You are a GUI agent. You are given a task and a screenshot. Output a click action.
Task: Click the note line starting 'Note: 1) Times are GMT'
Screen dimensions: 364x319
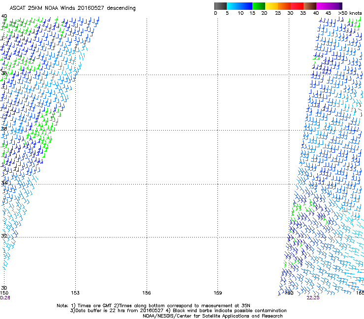point(153,306)
